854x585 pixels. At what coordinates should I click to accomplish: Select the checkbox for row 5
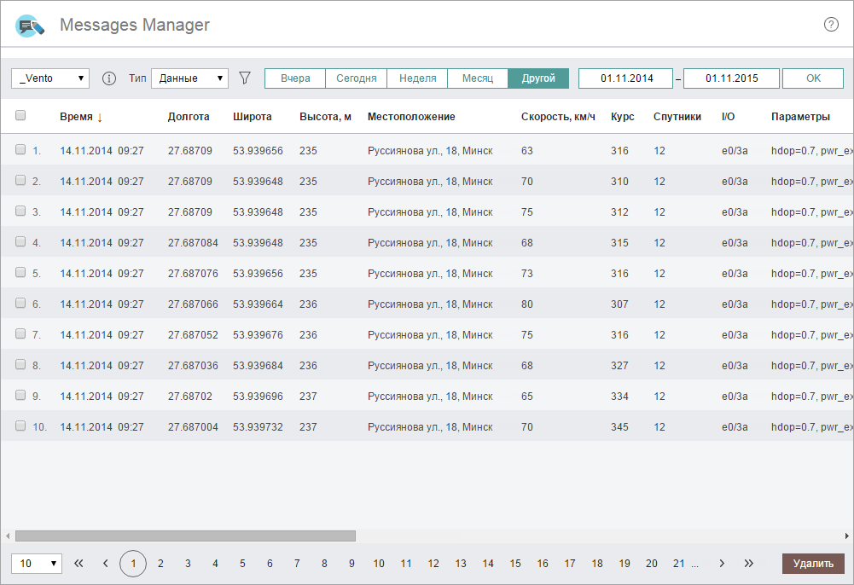(20, 273)
